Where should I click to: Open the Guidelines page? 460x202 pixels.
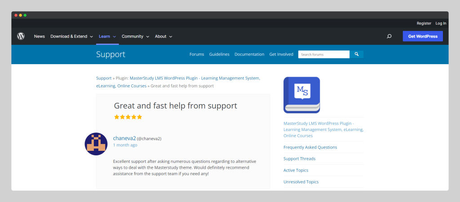click(219, 54)
